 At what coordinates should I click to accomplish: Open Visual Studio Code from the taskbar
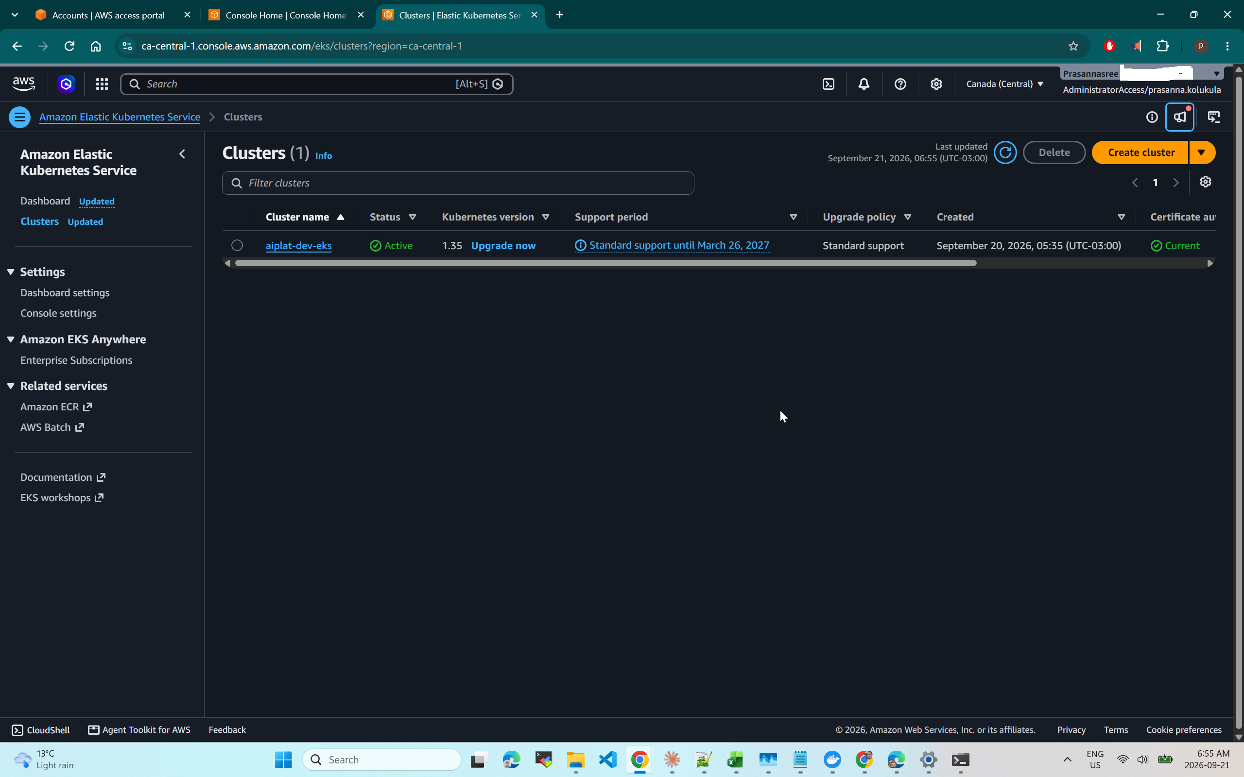point(607,760)
